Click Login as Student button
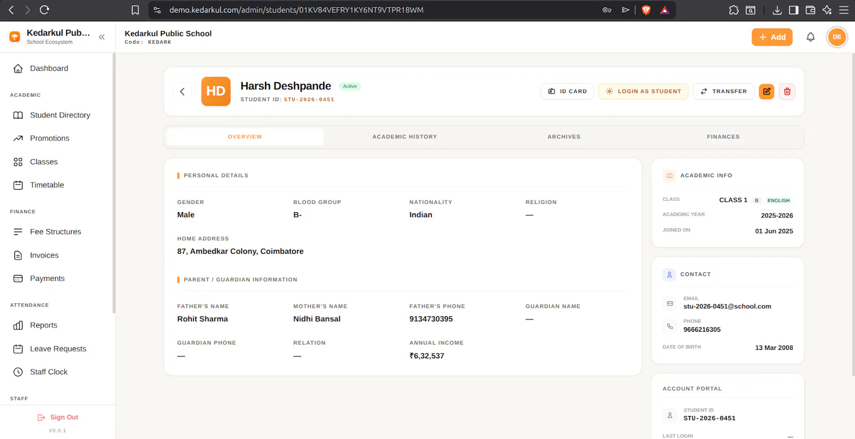Screen dimensions: 855x439 tap(643, 91)
